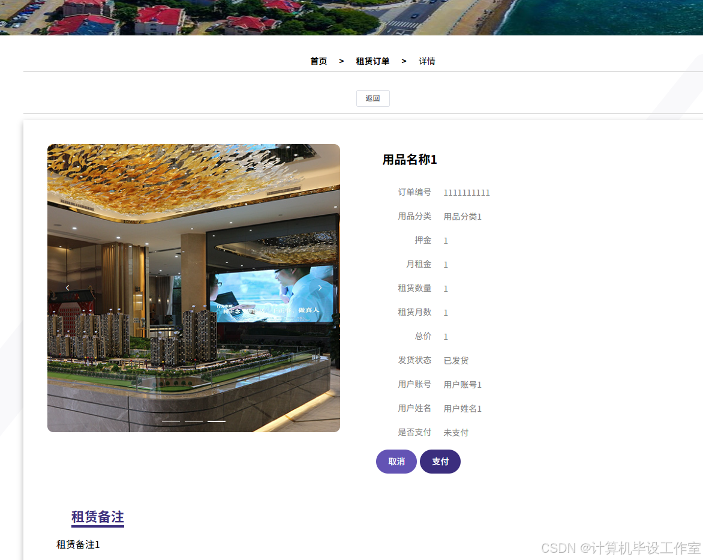Click the 押金 label
703x560 pixels.
[423, 240]
